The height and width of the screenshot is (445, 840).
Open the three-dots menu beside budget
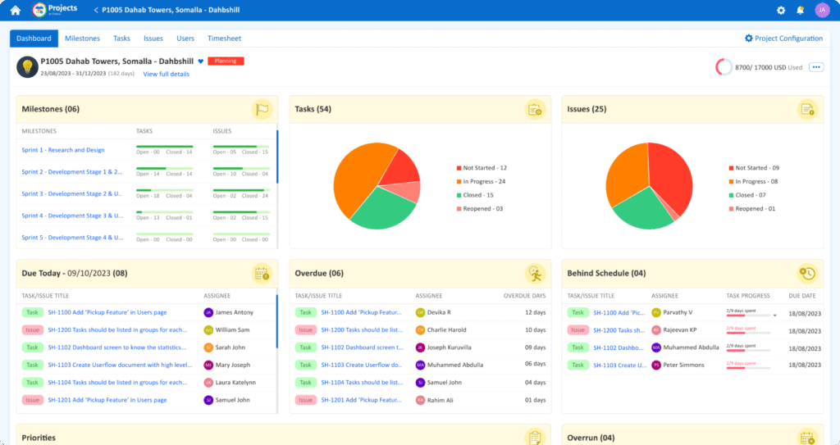[816, 67]
